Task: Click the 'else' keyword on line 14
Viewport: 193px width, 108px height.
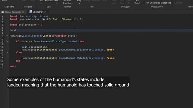Action: [x=19, y=52]
